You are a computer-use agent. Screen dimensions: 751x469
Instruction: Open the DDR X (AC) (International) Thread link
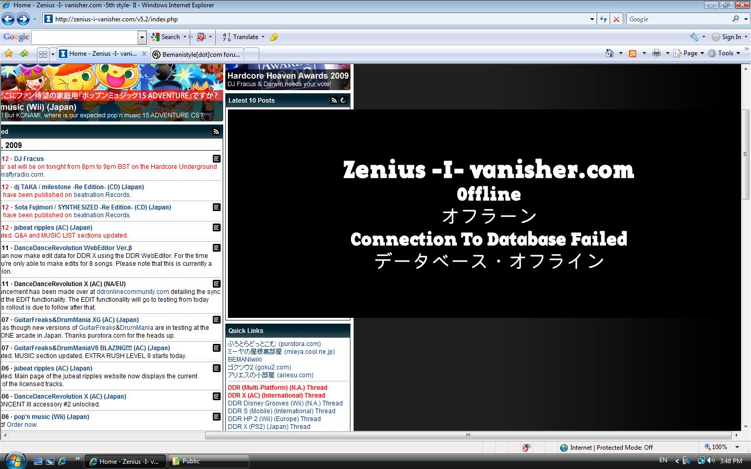click(x=276, y=396)
